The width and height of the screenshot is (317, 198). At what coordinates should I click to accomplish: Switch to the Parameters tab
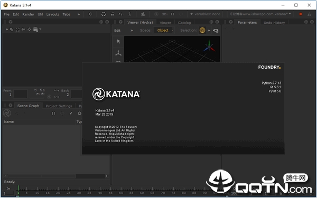click(x=247, y=22)
